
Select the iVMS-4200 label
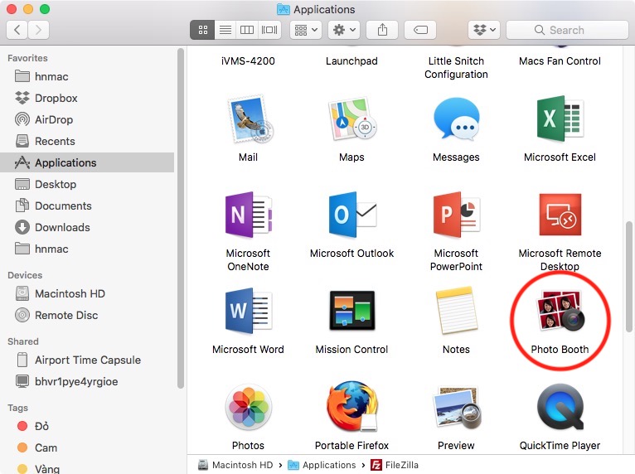click(248, 60)
